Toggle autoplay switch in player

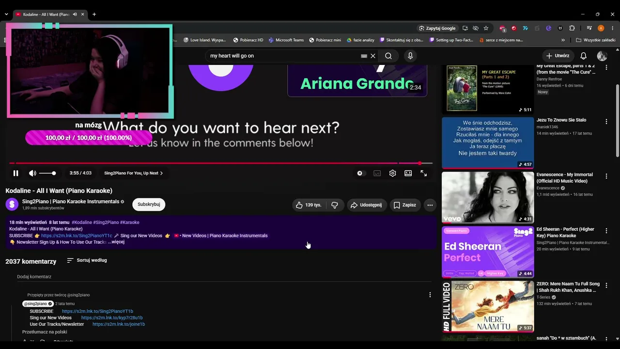(360, 173)
